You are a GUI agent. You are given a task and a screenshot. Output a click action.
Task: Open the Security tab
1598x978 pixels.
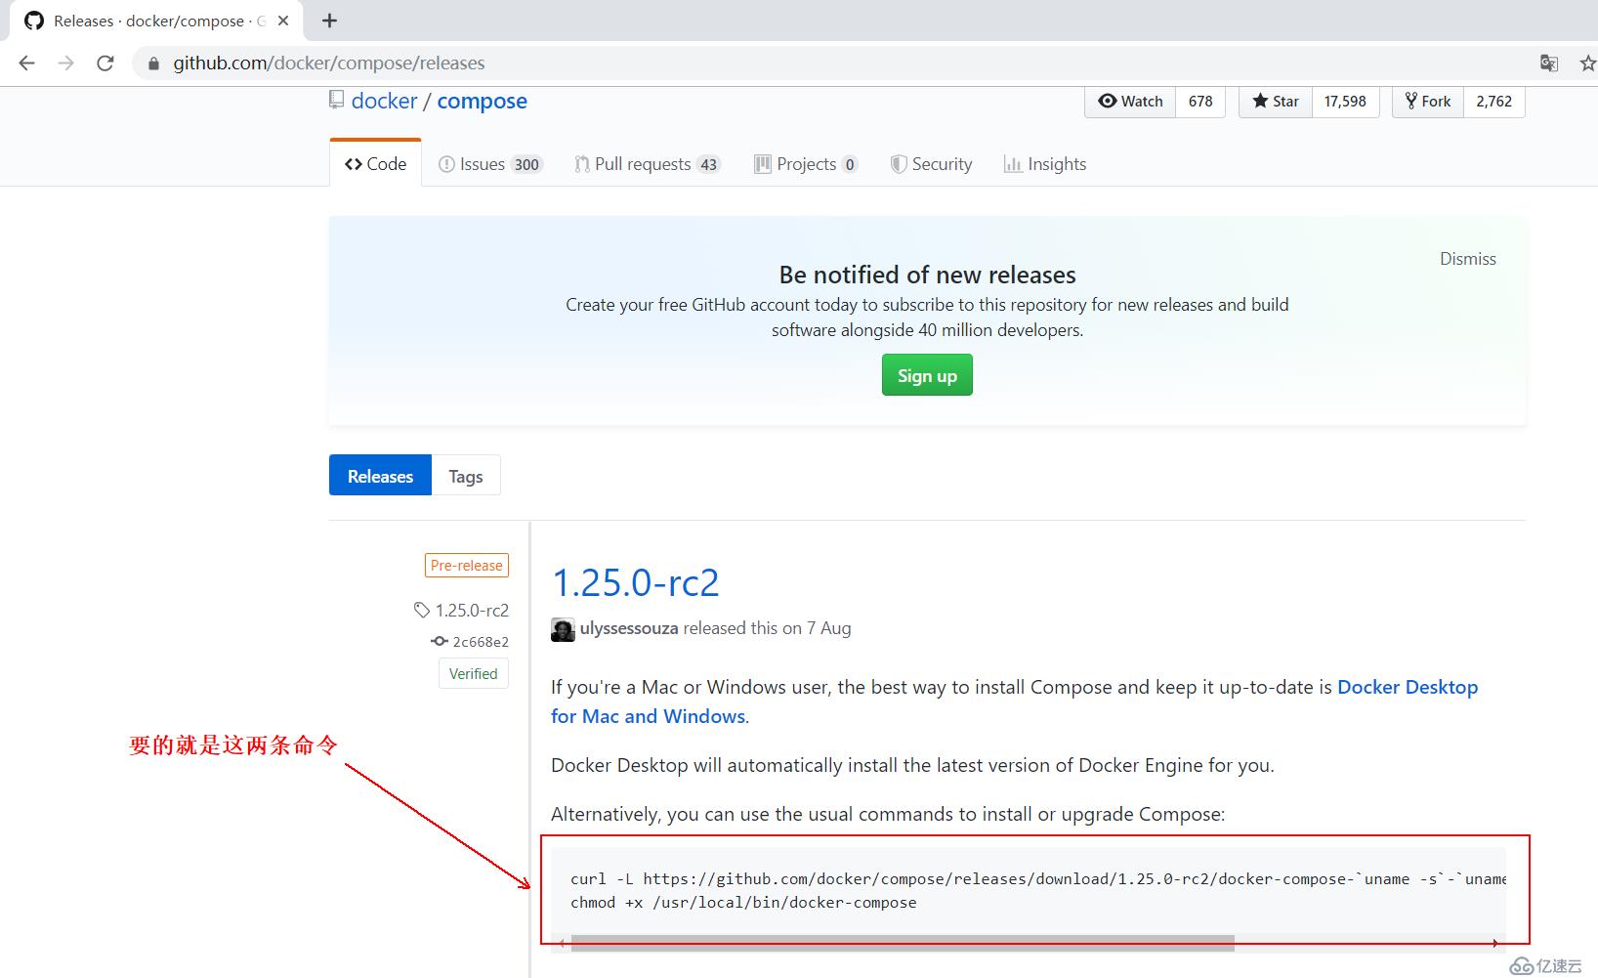pos(931,164)
